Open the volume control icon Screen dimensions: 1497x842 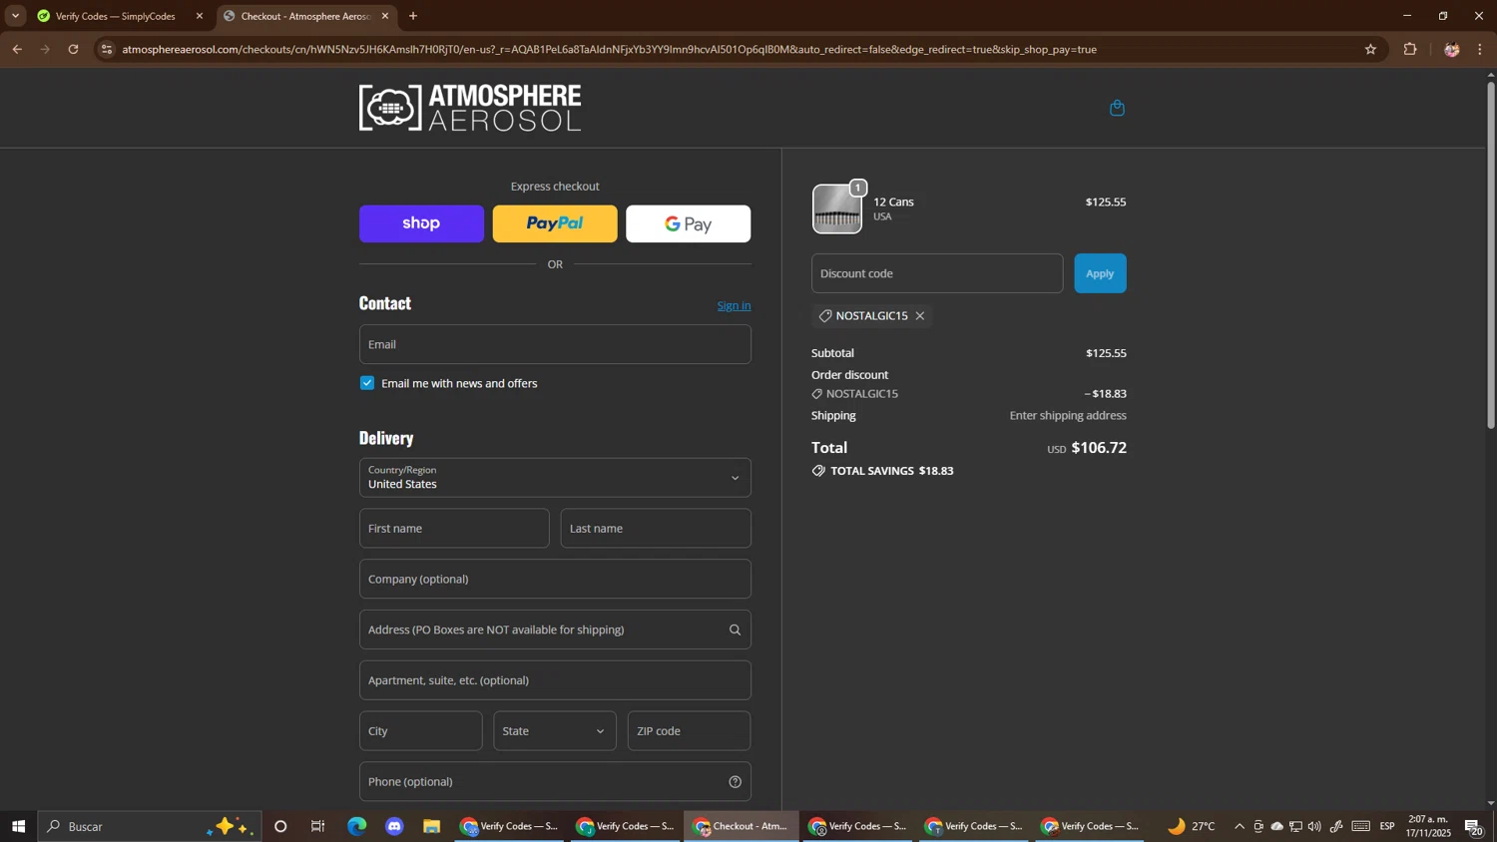(x=1314, y=826)
